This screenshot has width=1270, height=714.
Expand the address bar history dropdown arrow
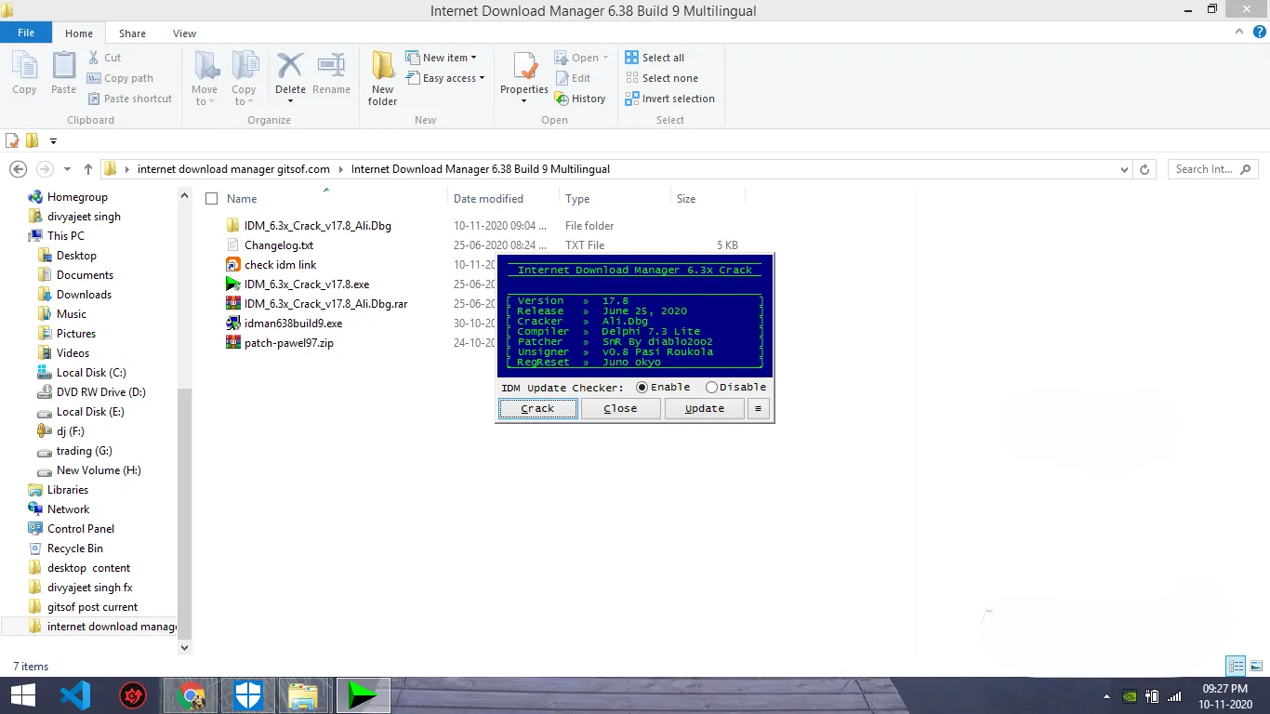1125,169
